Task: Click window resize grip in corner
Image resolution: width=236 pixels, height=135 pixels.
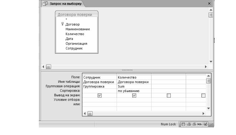Action: [211, 125]
